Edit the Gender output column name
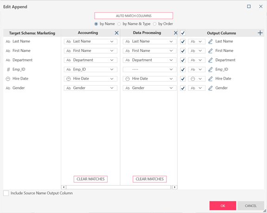 click(x=210, y=88)
